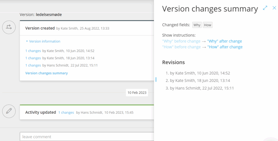The image size is (278, 141).
Task: Open 1 changes from 10 Jun 2020
Action: pyautogui.click(x=33, y=51)
